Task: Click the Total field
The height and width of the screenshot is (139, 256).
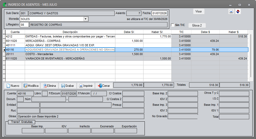Action: (x=234, y=117)
